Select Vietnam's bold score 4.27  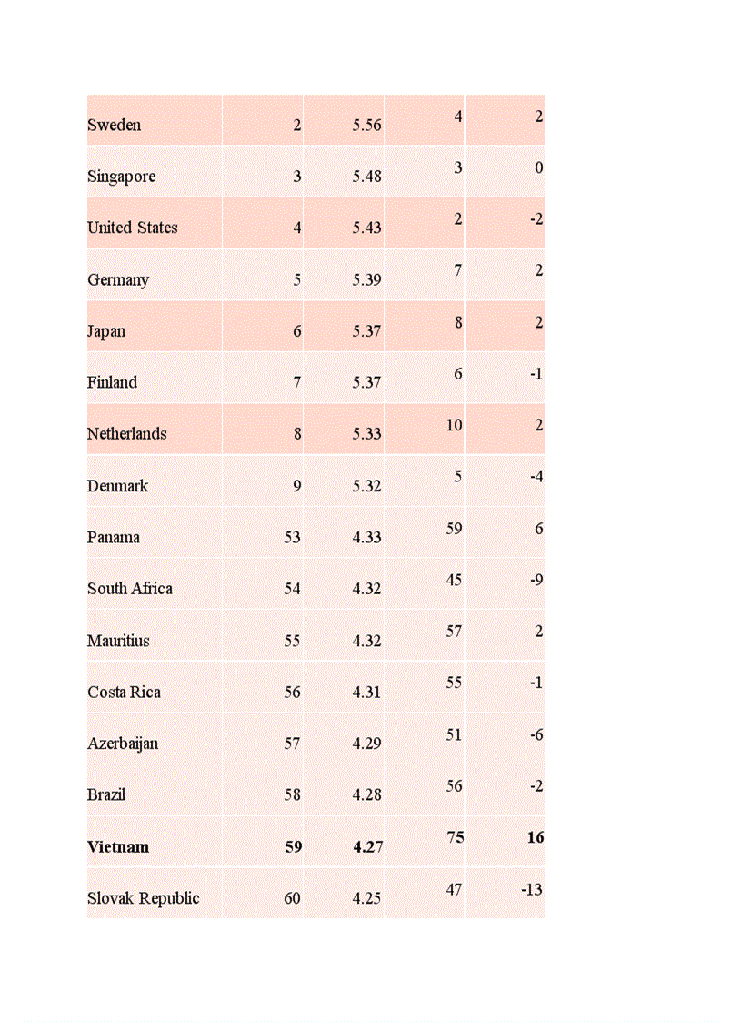(367, 847)
